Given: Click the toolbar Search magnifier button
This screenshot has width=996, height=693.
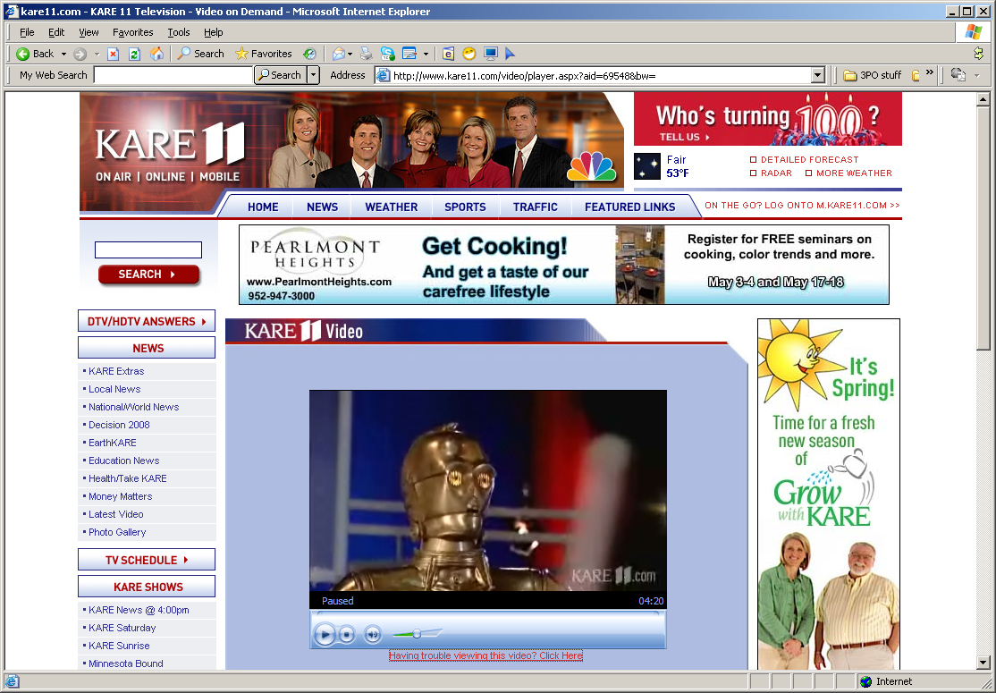Looking at the screenshot, I should pyautogui.click(x=200, y=54).
